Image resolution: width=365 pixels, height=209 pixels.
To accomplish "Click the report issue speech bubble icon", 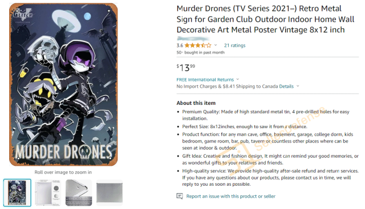I will tap(180, 196).
